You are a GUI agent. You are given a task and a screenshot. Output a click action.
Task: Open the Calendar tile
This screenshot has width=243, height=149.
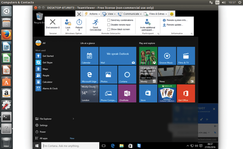pos(90,56)
